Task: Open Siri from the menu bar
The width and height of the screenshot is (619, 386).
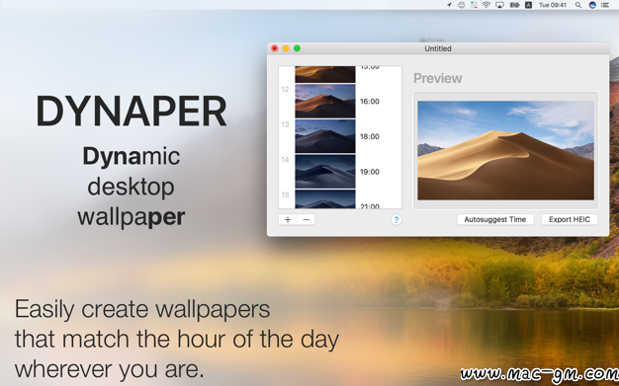Action: coord(592,5)
